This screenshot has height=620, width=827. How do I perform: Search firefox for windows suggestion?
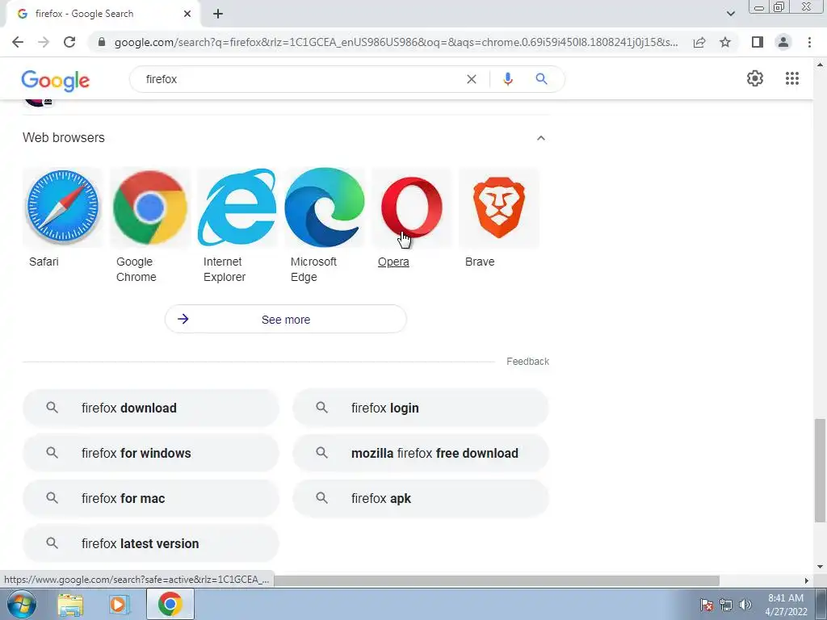pyautogui.click(x=151, y=454)
